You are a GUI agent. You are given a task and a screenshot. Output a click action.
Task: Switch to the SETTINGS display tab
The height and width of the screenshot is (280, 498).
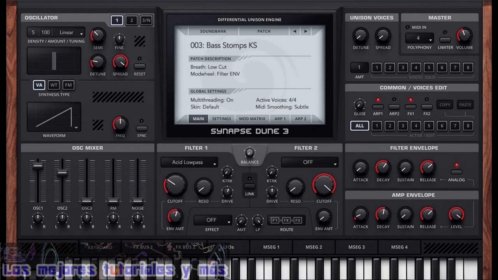222,119
